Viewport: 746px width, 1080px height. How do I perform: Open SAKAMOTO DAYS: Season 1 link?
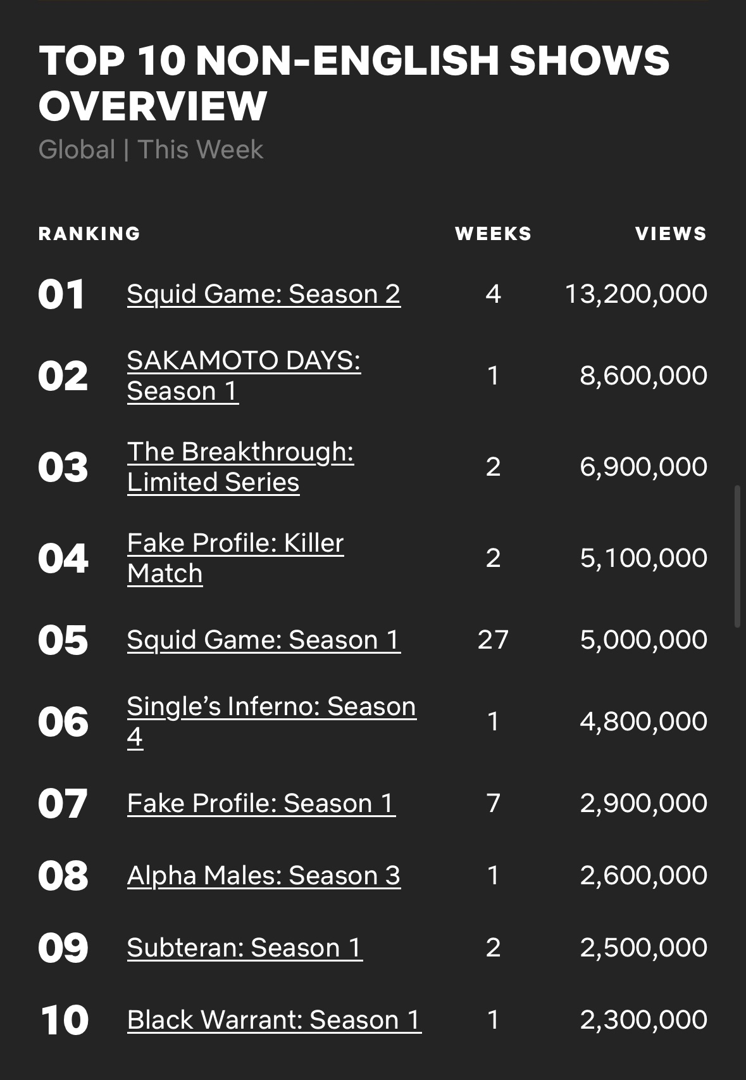pos(244,376)
